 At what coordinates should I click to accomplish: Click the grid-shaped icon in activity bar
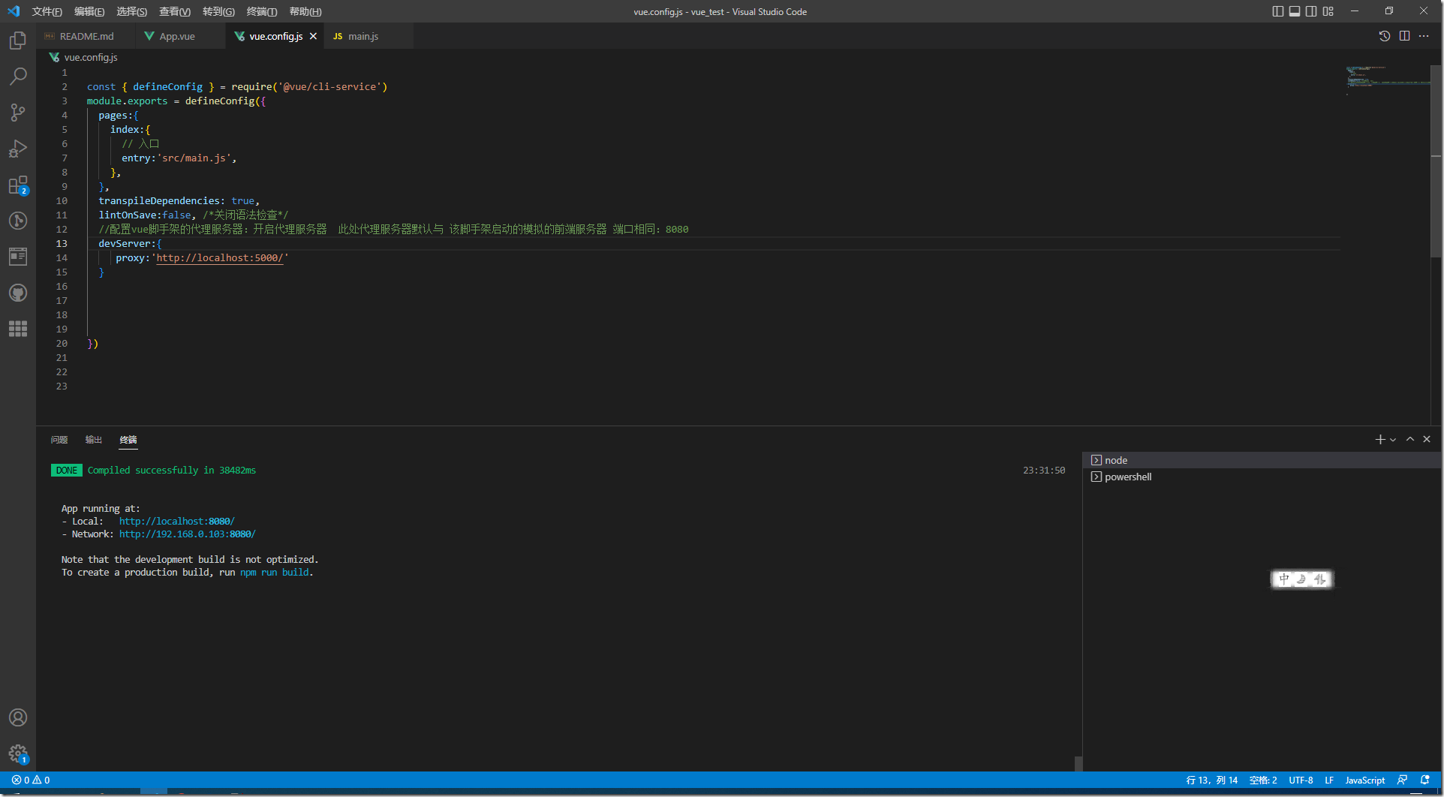[18, 329]
